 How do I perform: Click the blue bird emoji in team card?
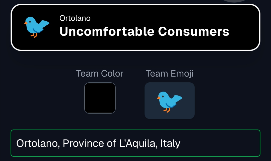pyautogui.click(x=37, y=27)
